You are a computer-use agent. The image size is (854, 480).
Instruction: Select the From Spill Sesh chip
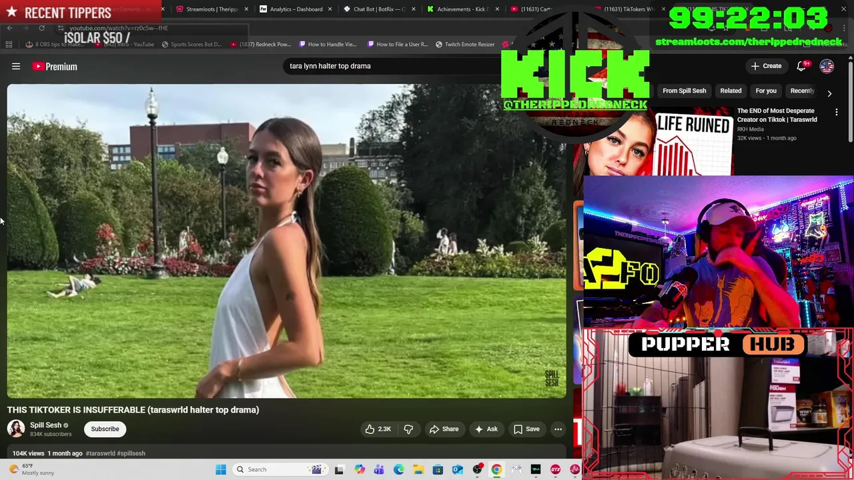(x=684, y=91)
